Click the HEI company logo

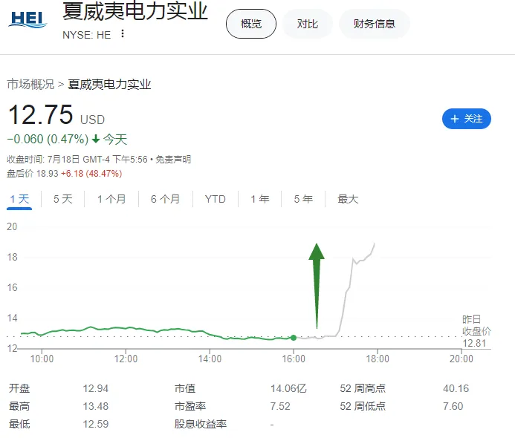pyautogui.click(x=28, y=19)
